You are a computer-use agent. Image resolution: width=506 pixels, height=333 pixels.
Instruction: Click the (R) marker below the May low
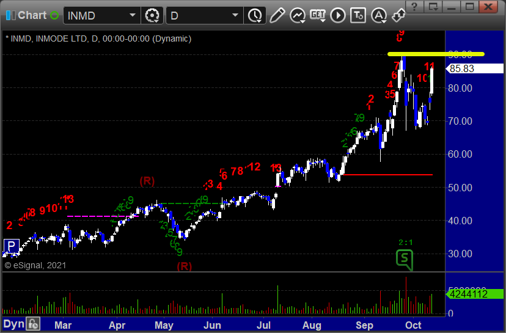point(185,266)
